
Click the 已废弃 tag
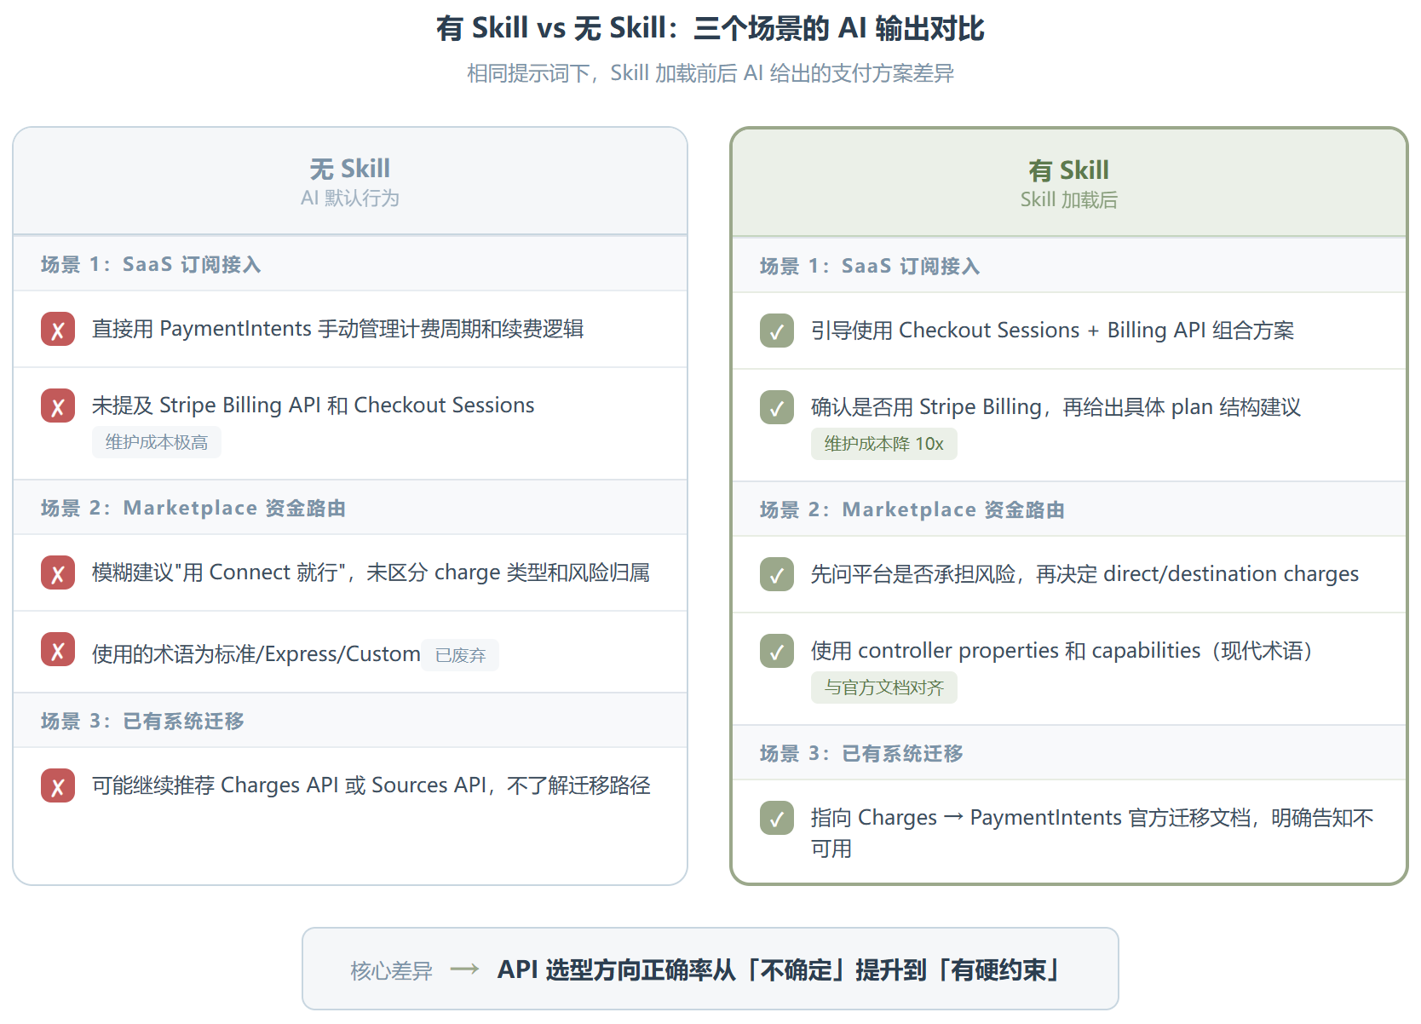pyautogui.click(x=460, y=655)
